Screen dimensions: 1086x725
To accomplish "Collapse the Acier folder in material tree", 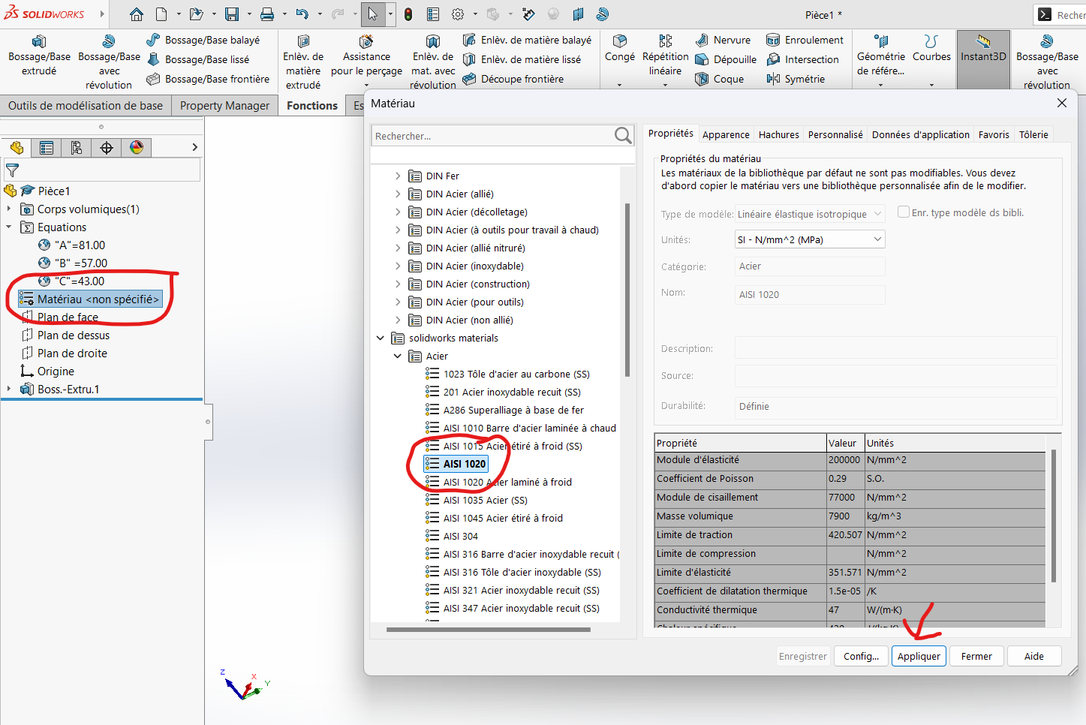I will click(x=398, y=356).
